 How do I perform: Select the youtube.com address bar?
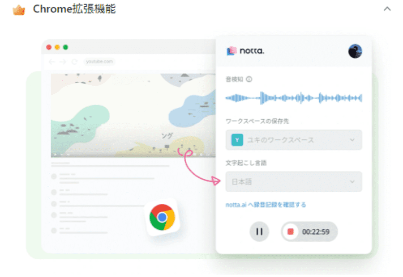(100, 62)
